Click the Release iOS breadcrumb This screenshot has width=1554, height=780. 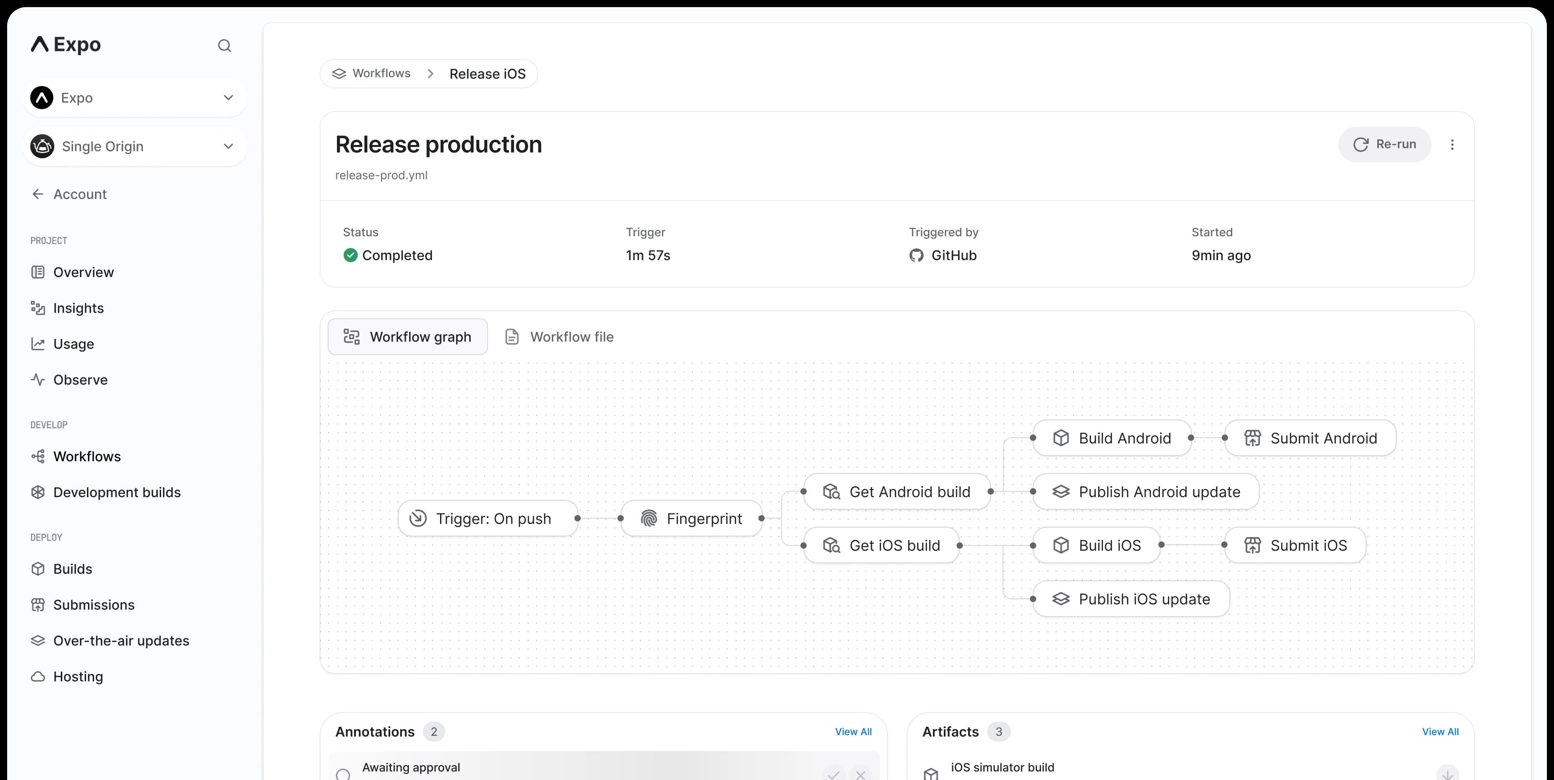coord(488,74)
